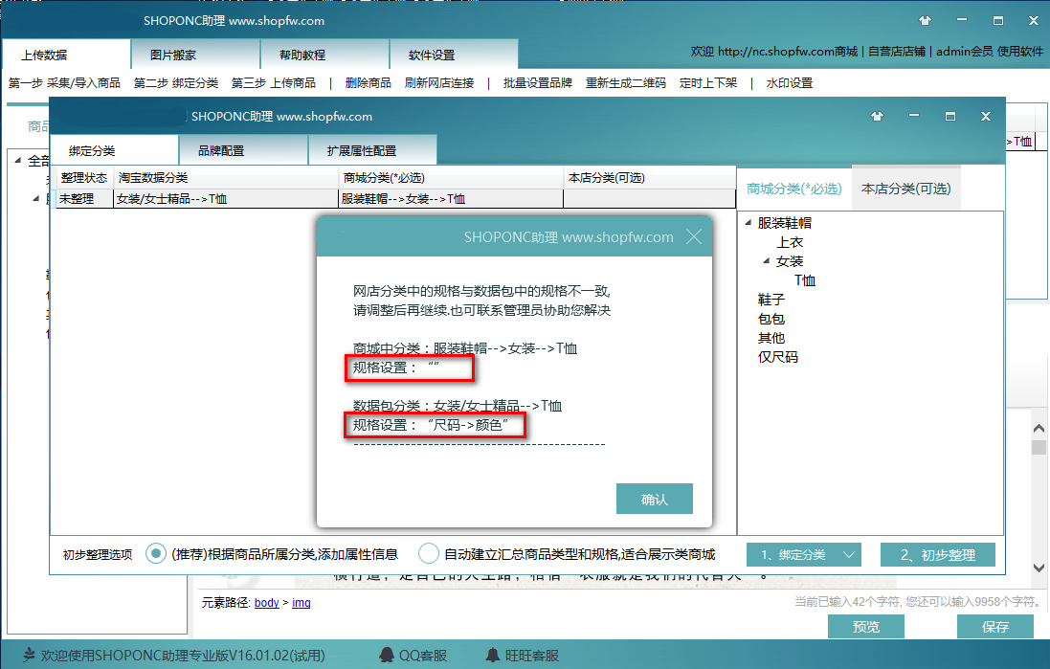The width and height of the screenshot is (1050, 669).
Task: Open the 1、绑定分类 dropdown button
Action: (x=804, y=554)
